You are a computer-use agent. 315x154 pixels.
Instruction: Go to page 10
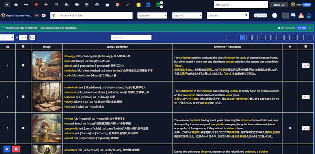click(300, 37)
